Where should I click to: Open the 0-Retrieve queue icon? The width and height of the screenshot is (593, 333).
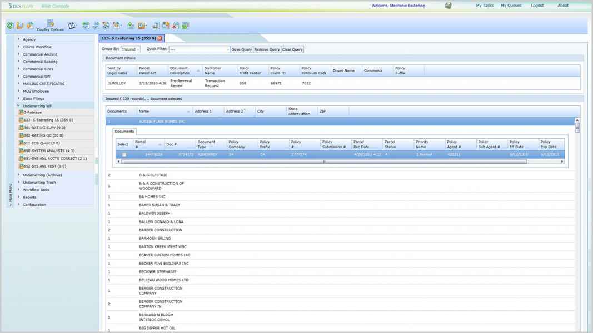pos(21,112)
